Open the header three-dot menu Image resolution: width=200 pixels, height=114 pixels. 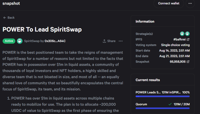click(190, 3)
